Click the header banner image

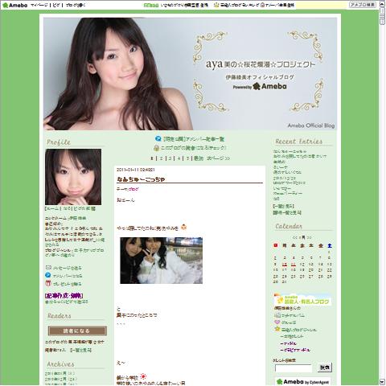190,74
